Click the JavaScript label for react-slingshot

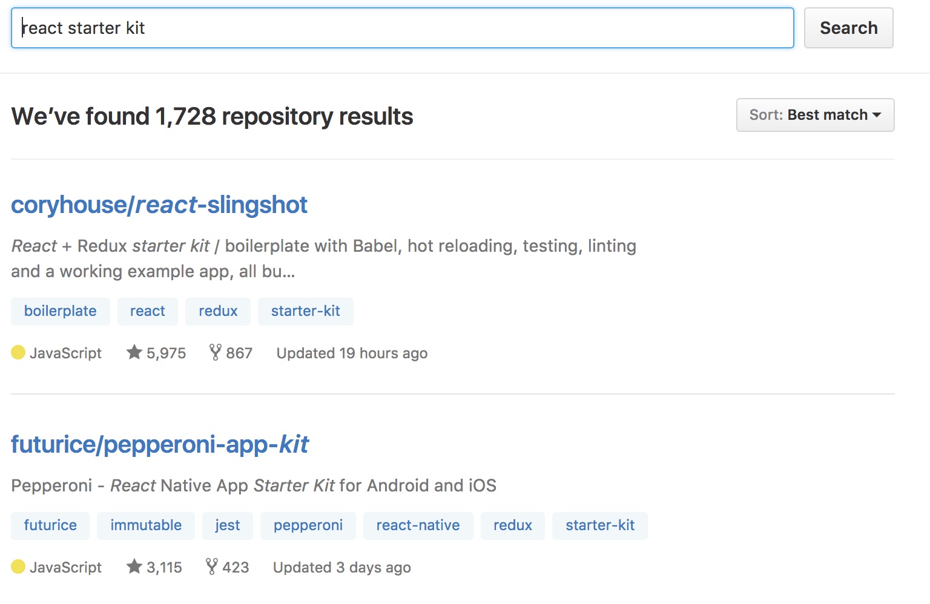coord(66,353)
